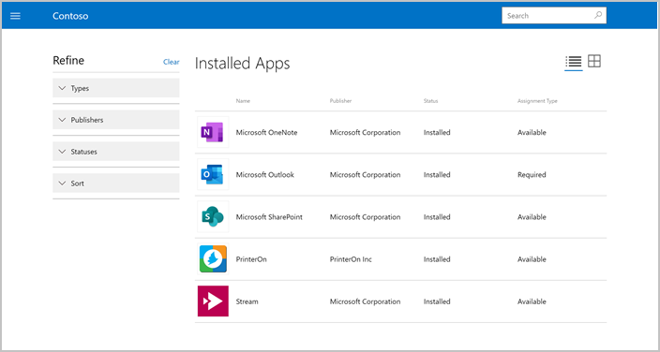The width and height of the screenshot is (660, 352).
Task: Click Microsoft Corporation publisher for Outlook
Action: coord(365,174)
